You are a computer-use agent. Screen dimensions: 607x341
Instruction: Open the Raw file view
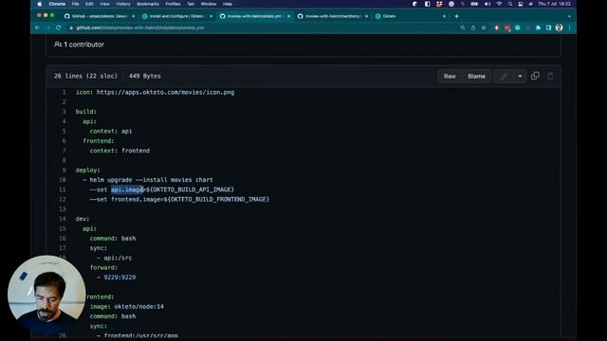[450, 76]
